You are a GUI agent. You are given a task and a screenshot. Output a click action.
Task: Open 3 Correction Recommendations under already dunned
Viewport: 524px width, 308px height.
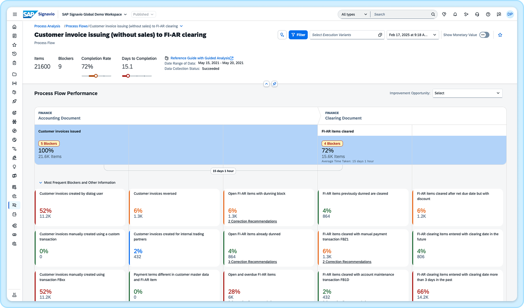(x=253, y=262)
